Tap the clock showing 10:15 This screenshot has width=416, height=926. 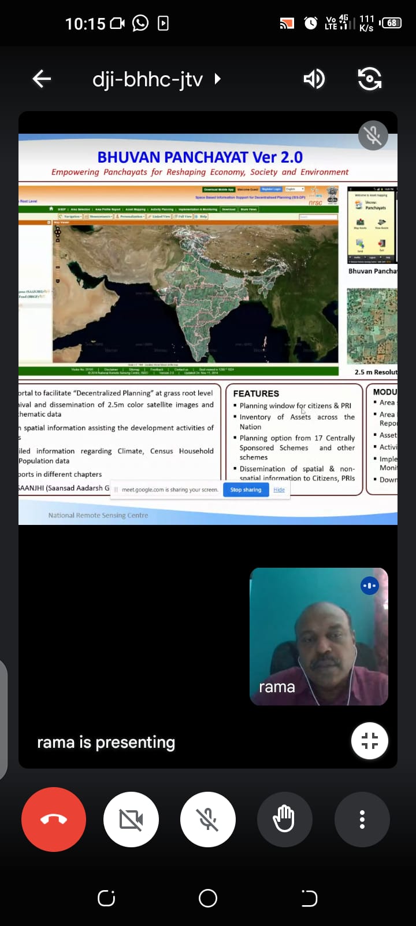pyautogui.click(x=85, y=24)
